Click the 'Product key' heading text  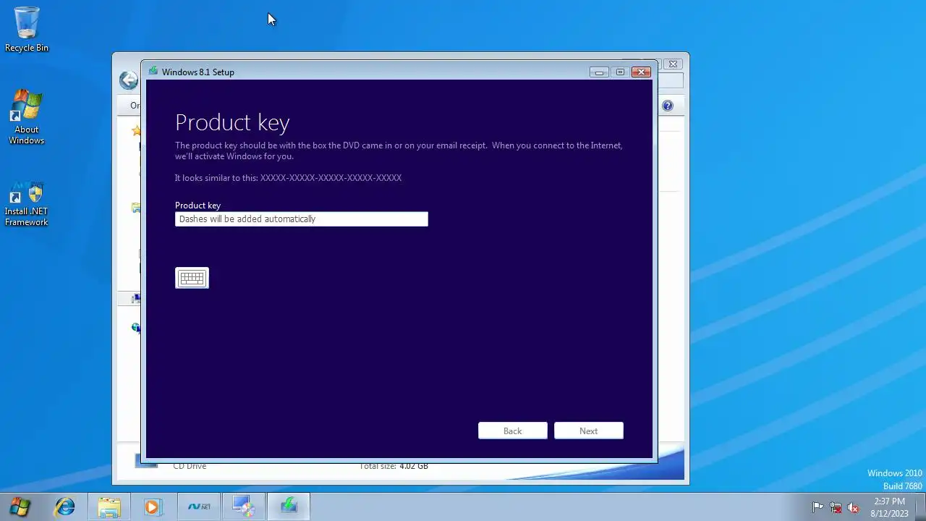232,123
